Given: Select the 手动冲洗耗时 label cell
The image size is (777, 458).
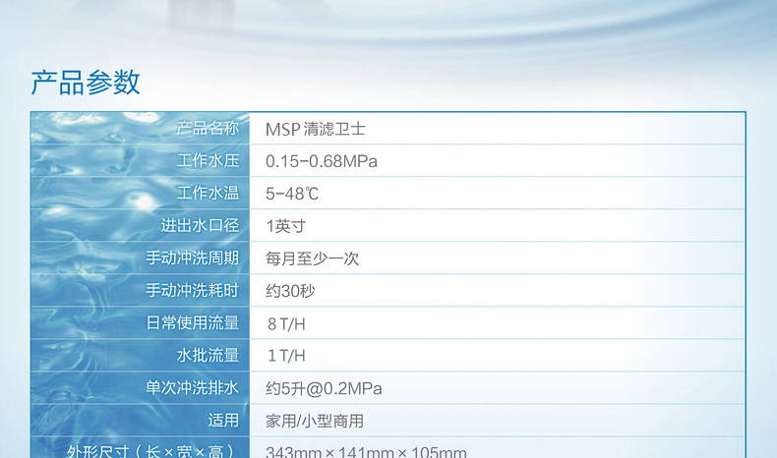Looking at the screenshot, I should pyautogui.click(x=141, y=290).
